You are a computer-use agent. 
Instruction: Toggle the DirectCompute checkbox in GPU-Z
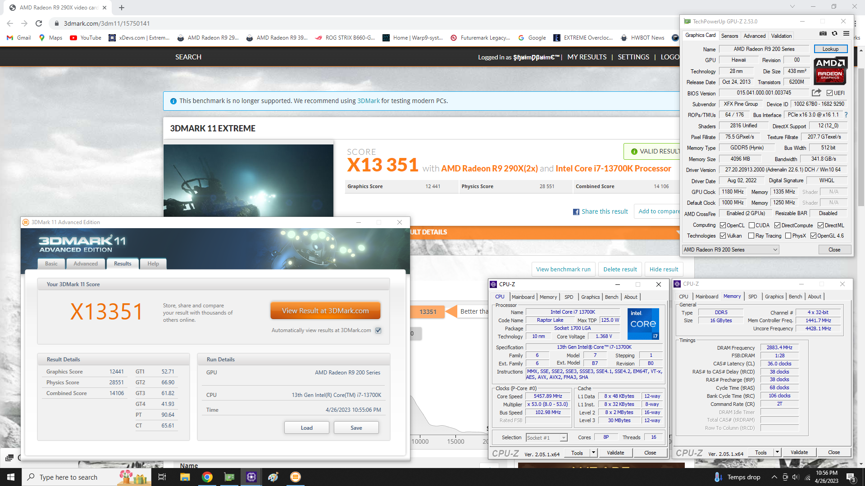tap(777, 225)
